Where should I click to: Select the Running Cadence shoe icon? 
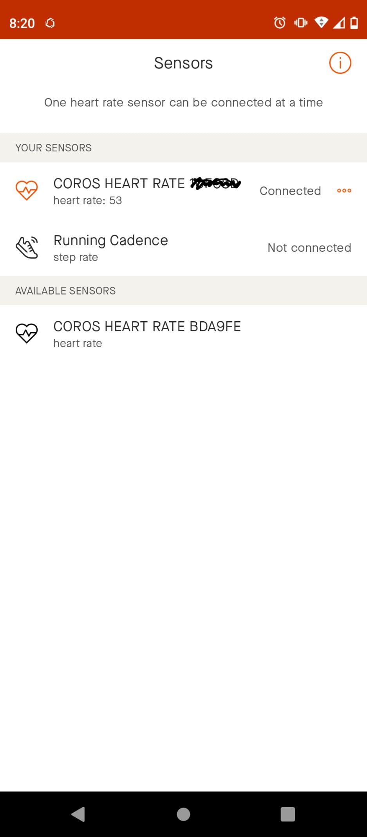27,247
